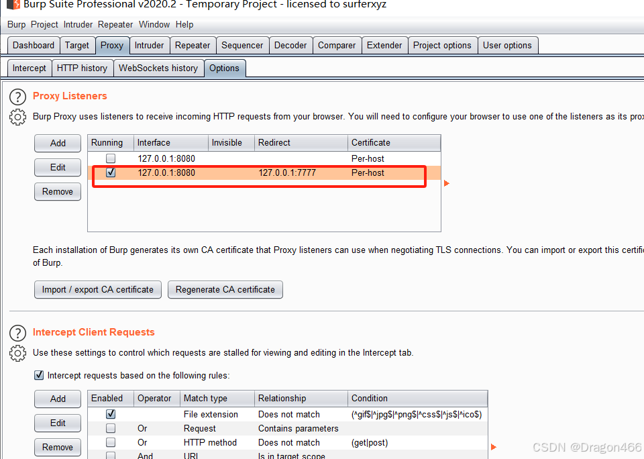The height and width of the screenshot is (459, 644).
Task: Click orange arrow beside Proxy Listeners table
Action: coord(447,183)
